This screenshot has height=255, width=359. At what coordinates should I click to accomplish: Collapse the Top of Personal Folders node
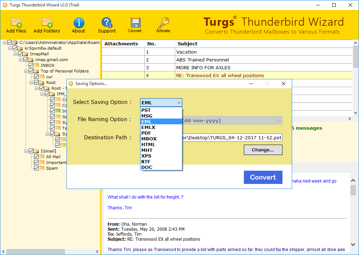point(26,71)
